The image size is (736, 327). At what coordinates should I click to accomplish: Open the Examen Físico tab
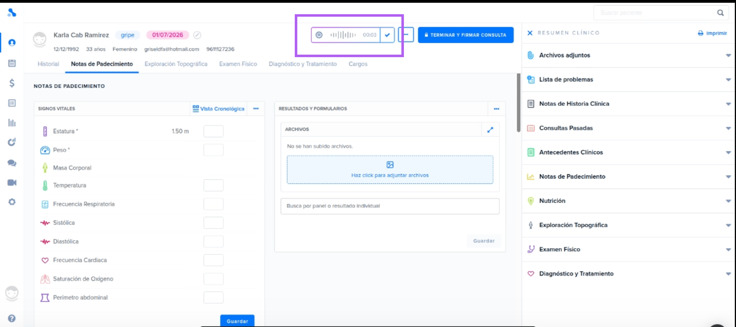(x=238, y=64)
